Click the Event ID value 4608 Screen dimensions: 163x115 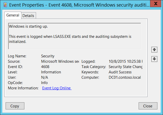tap(46, 67)
